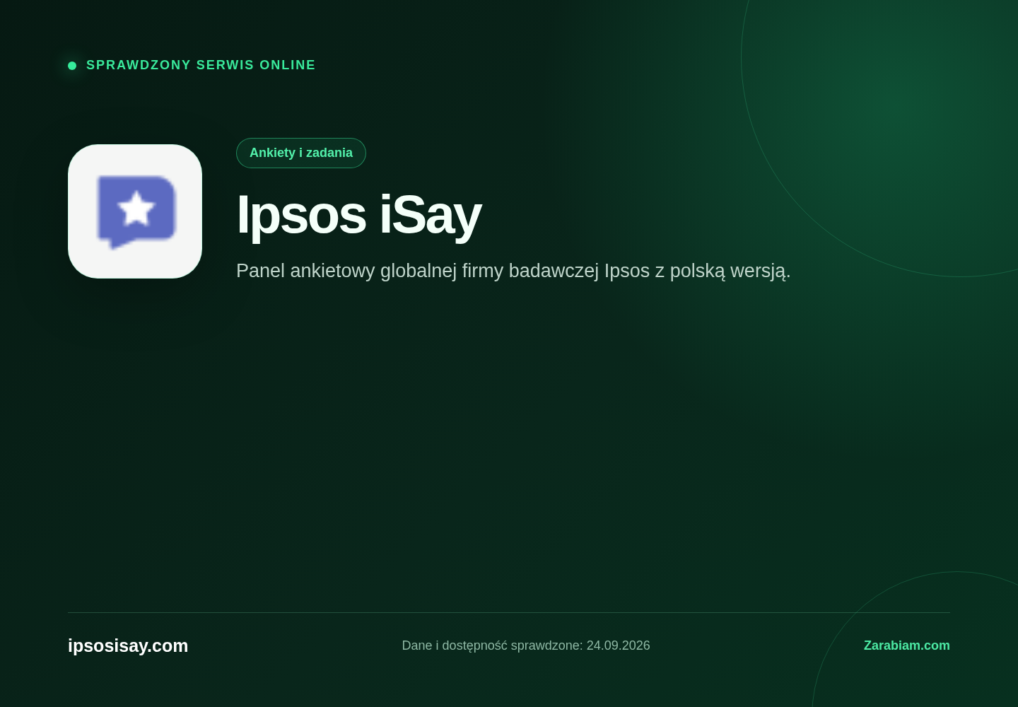Click the "Panel ankietowy globalnej firmy" description
The width and height of the screenshot is (1018, 707).
513,271
